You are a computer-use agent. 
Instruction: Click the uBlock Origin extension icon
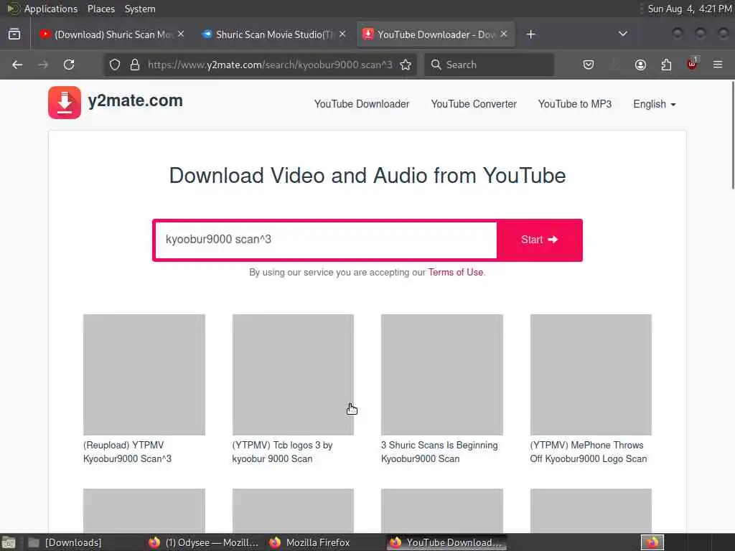click(x=693, y=64)
